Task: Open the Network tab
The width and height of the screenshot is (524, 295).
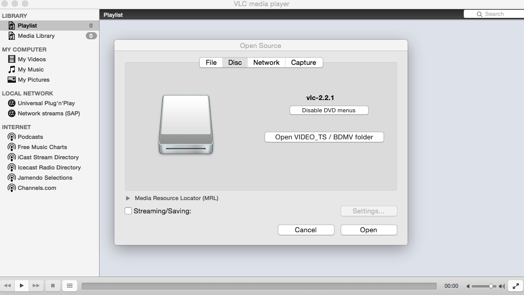Action: [x=267, y=62]
